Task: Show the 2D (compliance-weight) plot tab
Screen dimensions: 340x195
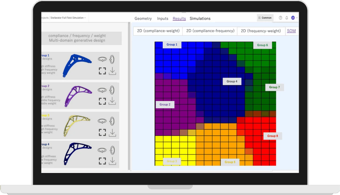Action: click(158, 31)
